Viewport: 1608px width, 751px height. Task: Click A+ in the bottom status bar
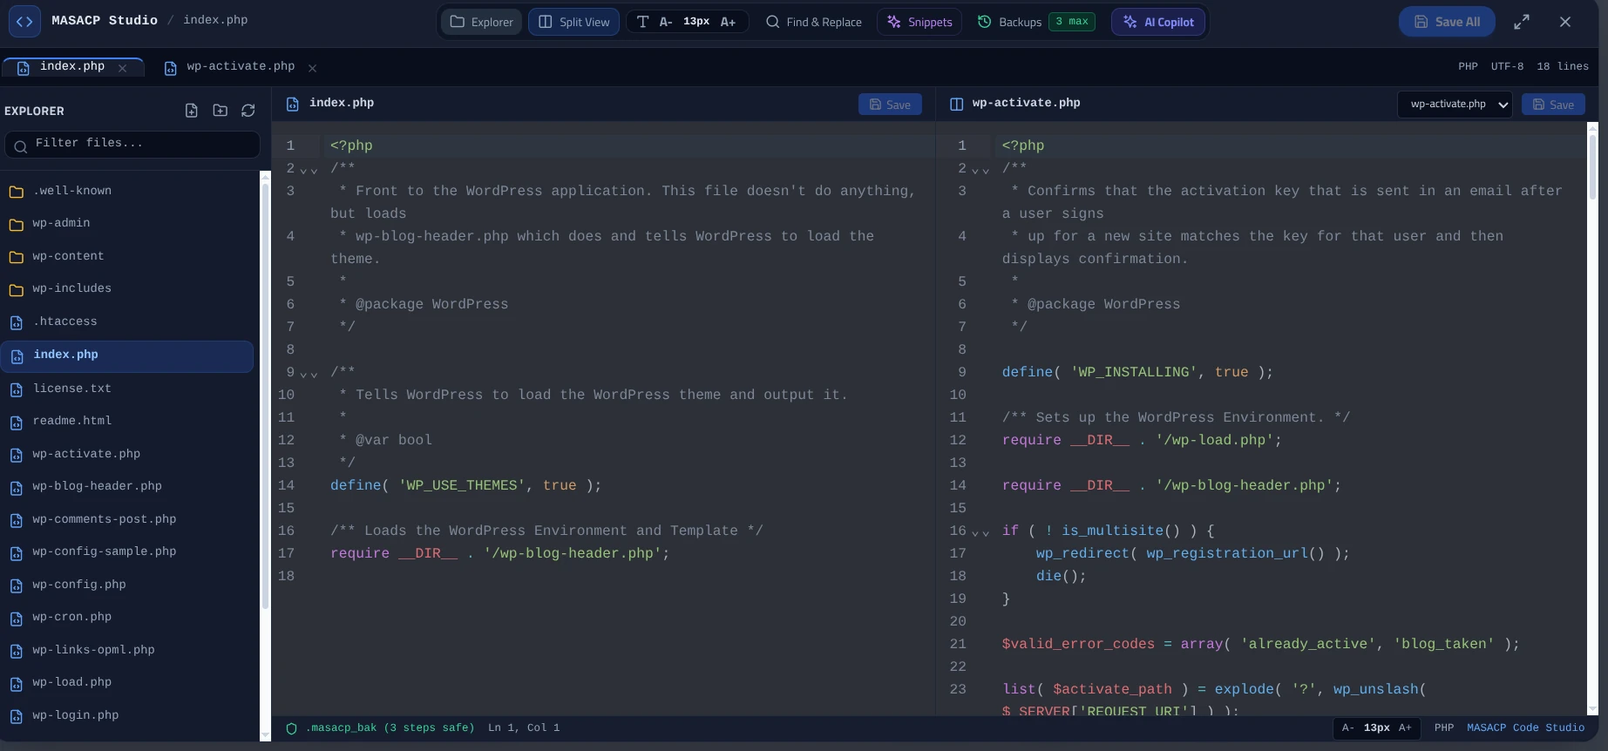pyautogui.click(x=1405, y=727)
